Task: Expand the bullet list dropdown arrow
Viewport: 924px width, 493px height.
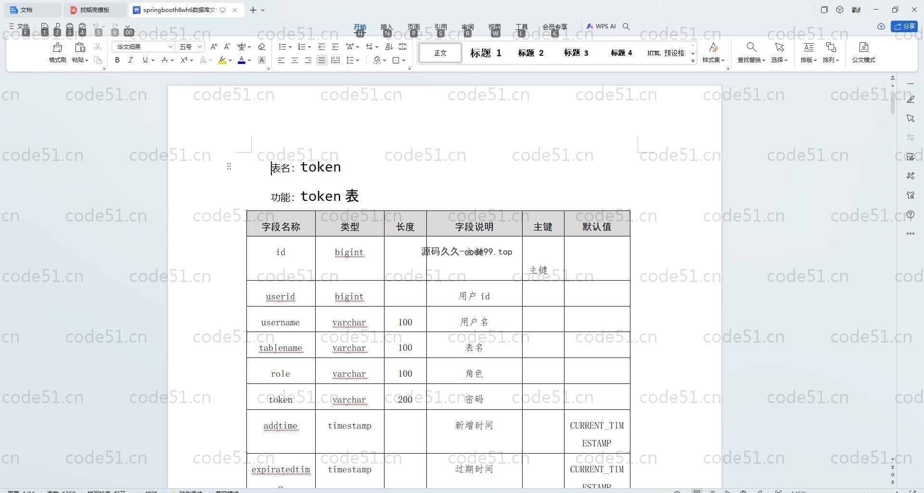Action: tap(290, 47)
